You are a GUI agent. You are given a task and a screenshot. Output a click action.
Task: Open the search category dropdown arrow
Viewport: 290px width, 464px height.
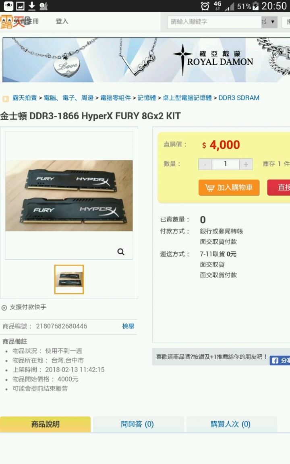point(273,22)
